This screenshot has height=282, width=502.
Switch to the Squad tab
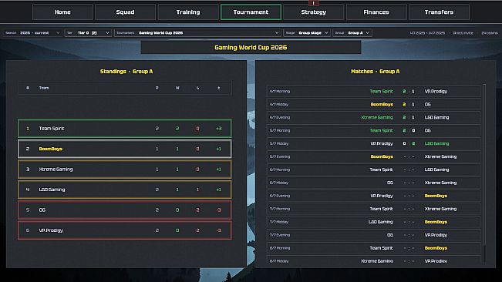click(x=125, y=12)
